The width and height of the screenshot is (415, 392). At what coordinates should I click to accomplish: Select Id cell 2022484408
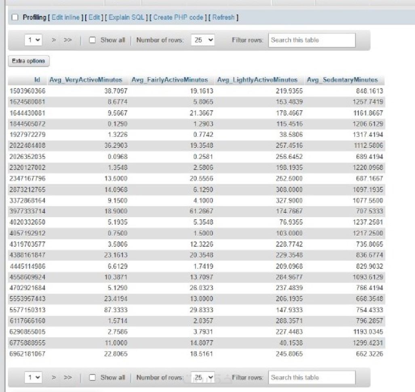(x=27, y=145)
